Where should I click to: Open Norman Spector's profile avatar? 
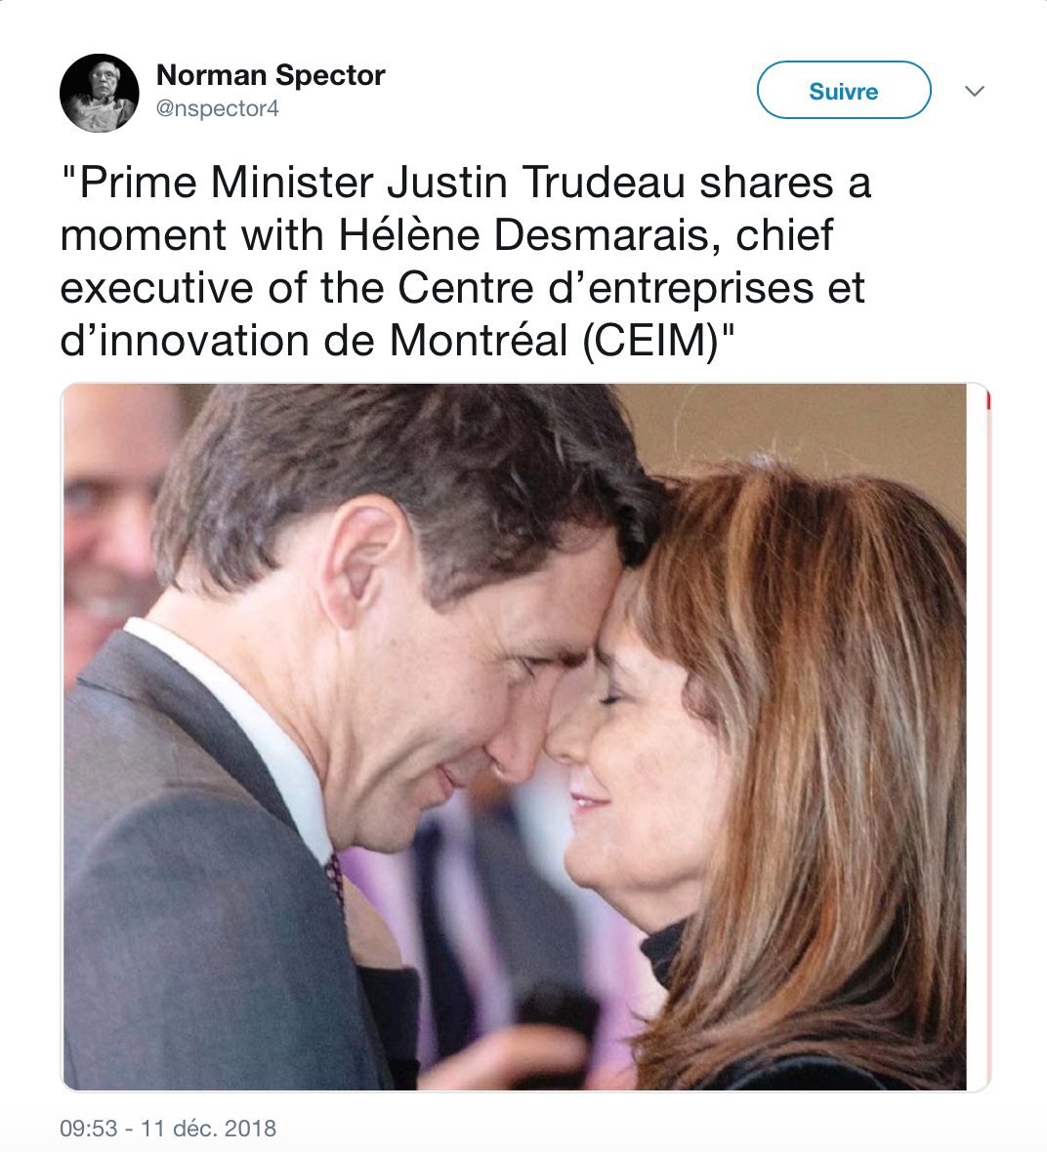100,93
